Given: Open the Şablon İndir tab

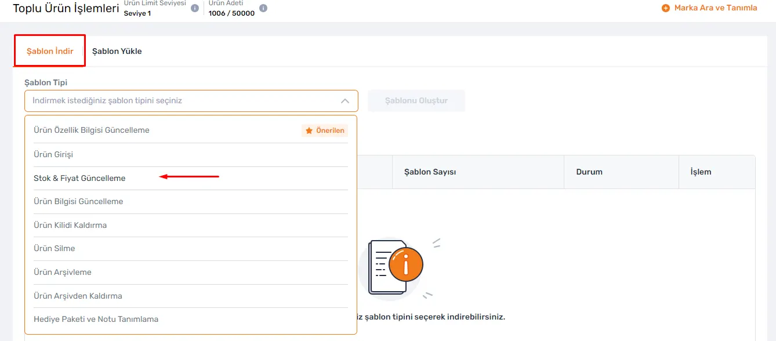Looking at the screenshot, I should tap(50, 51).
